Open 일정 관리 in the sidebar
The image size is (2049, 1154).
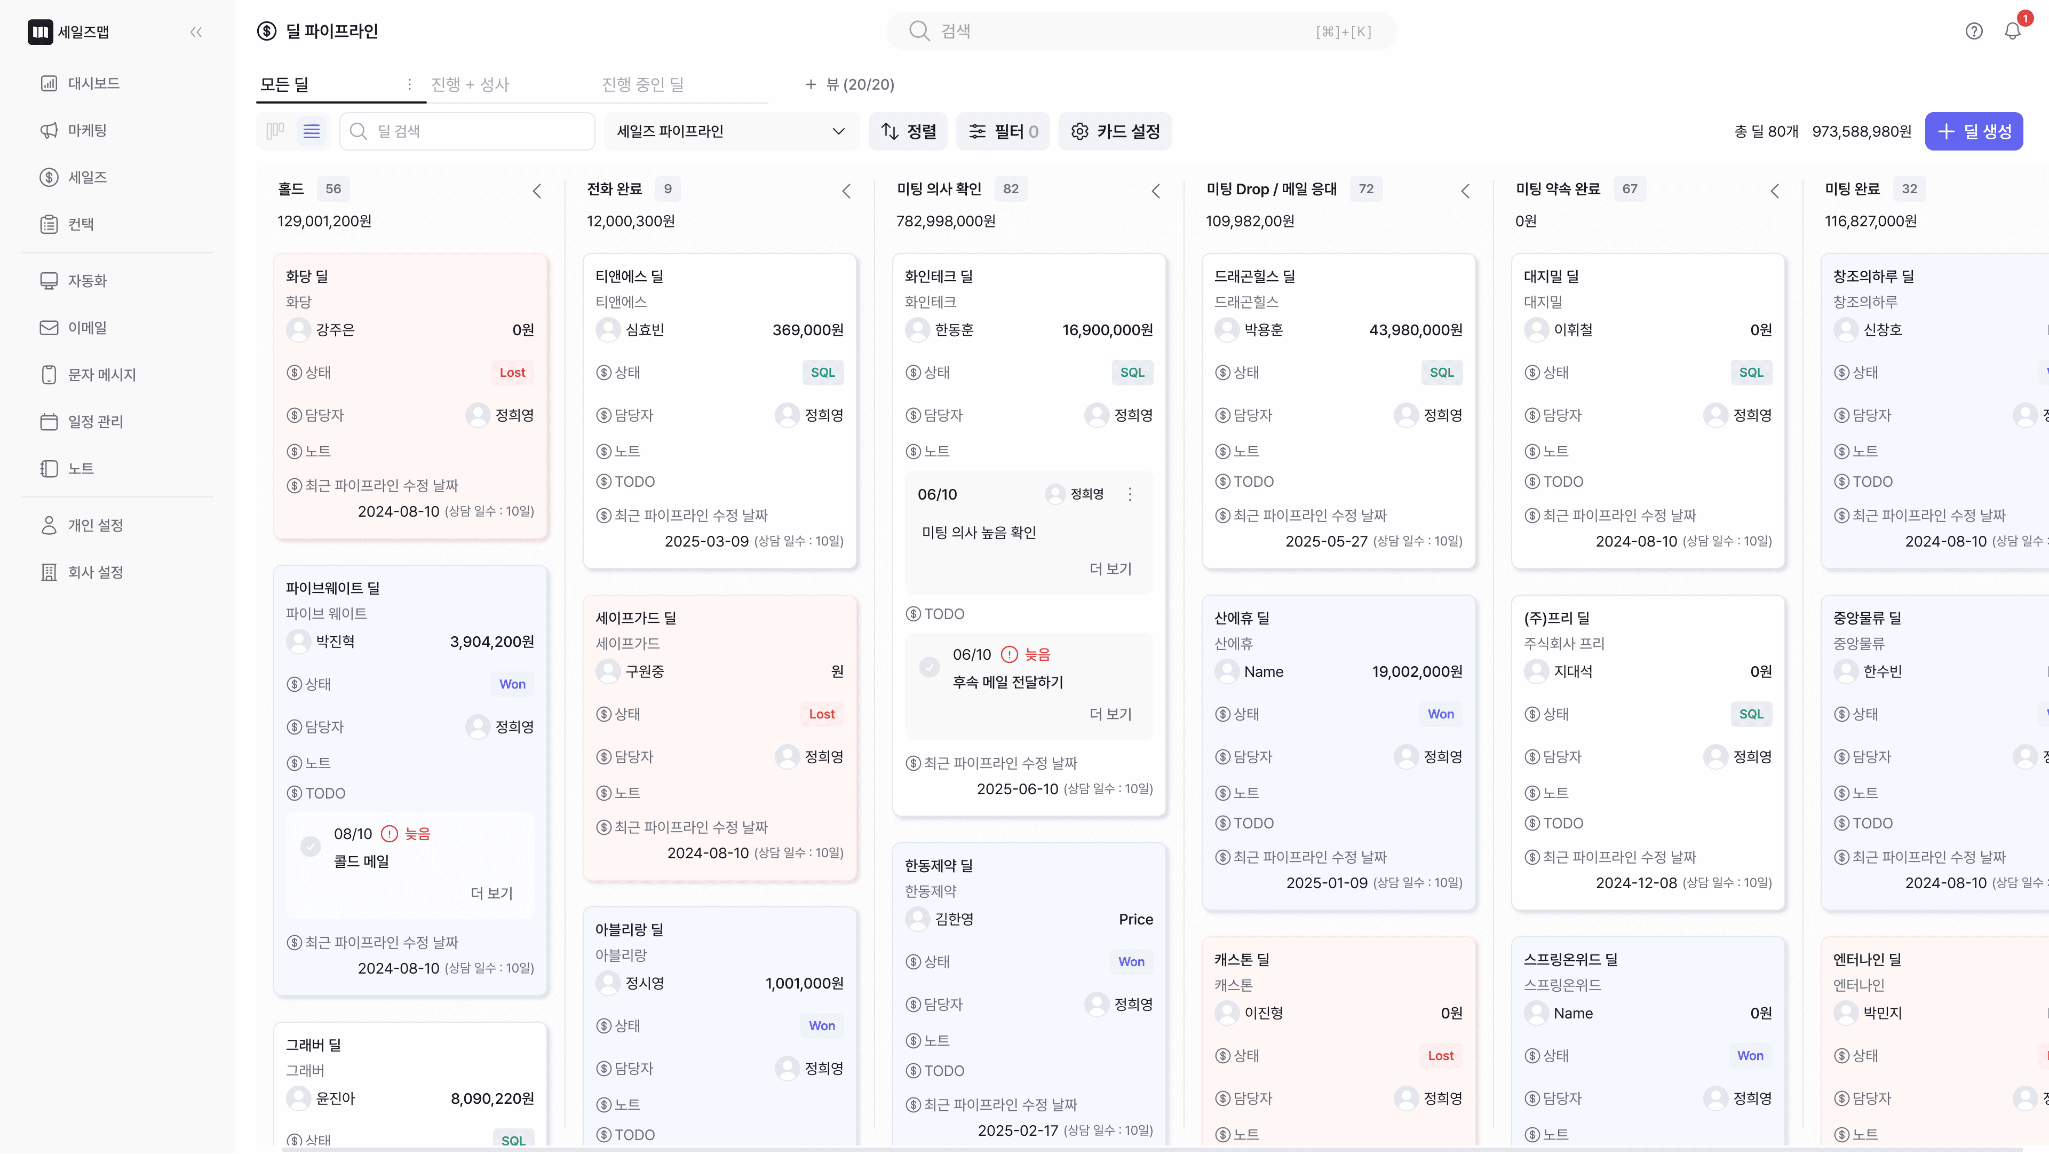[81, 421]
